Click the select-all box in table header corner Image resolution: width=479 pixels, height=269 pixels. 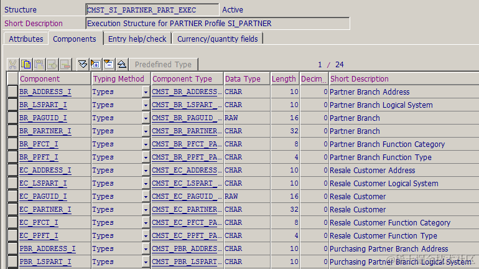[x=13, y=78]
